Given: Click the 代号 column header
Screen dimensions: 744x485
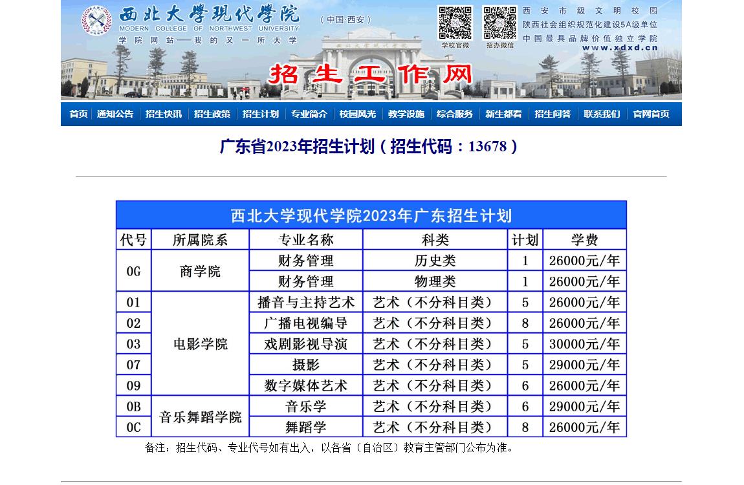Looking at the screenshot, I should (133, 239).
